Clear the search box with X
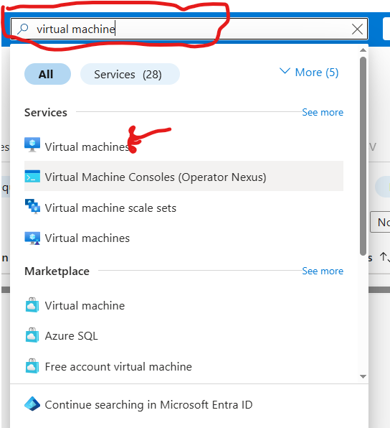 [x=357, y=29]
